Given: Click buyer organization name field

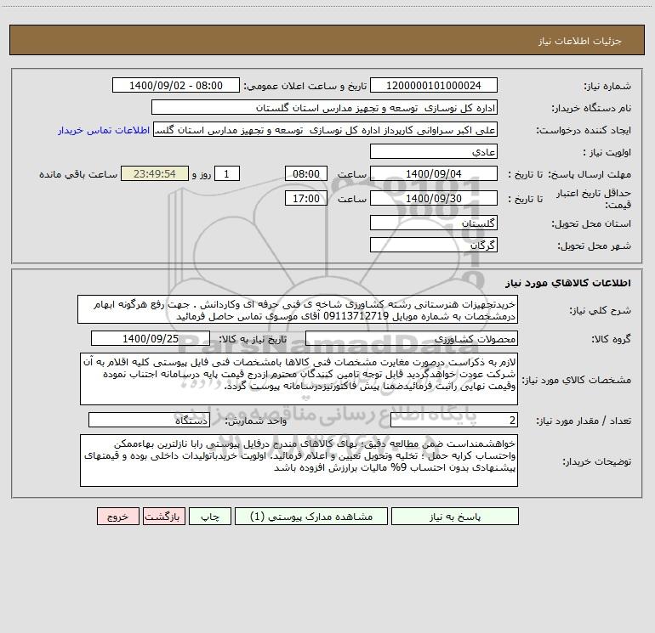Looking at the screenshot, I should (324, 108).
